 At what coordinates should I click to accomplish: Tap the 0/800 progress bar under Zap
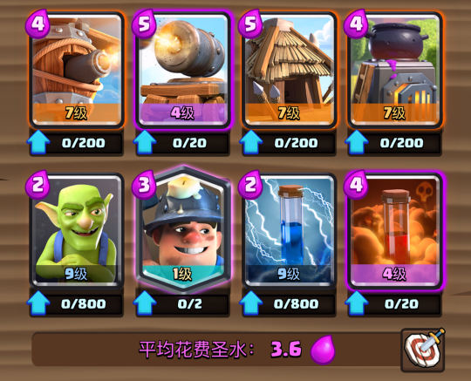coord(290,304)
